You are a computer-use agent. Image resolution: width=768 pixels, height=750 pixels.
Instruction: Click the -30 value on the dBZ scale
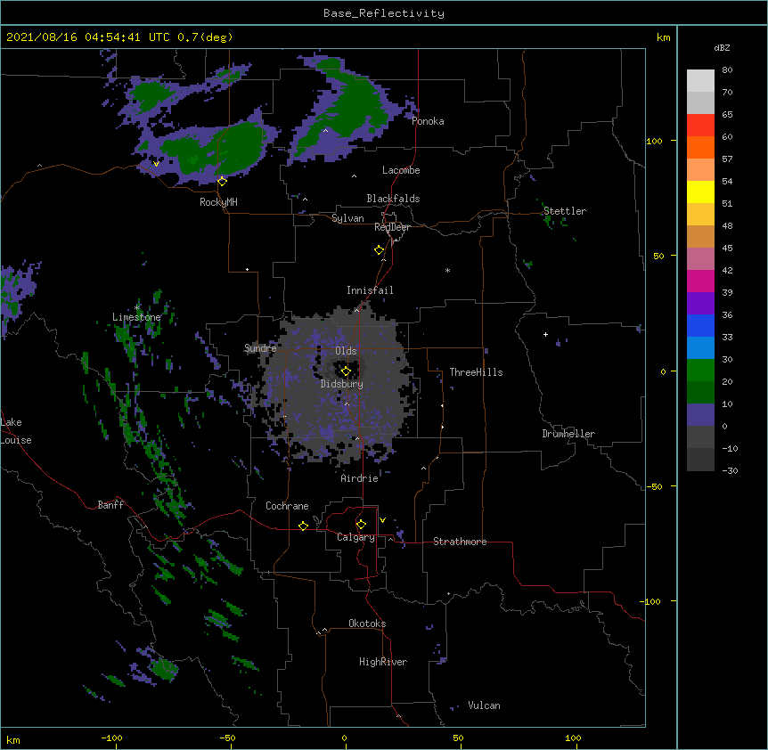pos(730,471)
